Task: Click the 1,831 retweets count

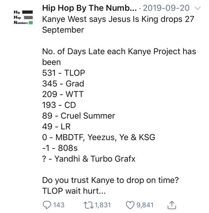Action: (103, 205)
